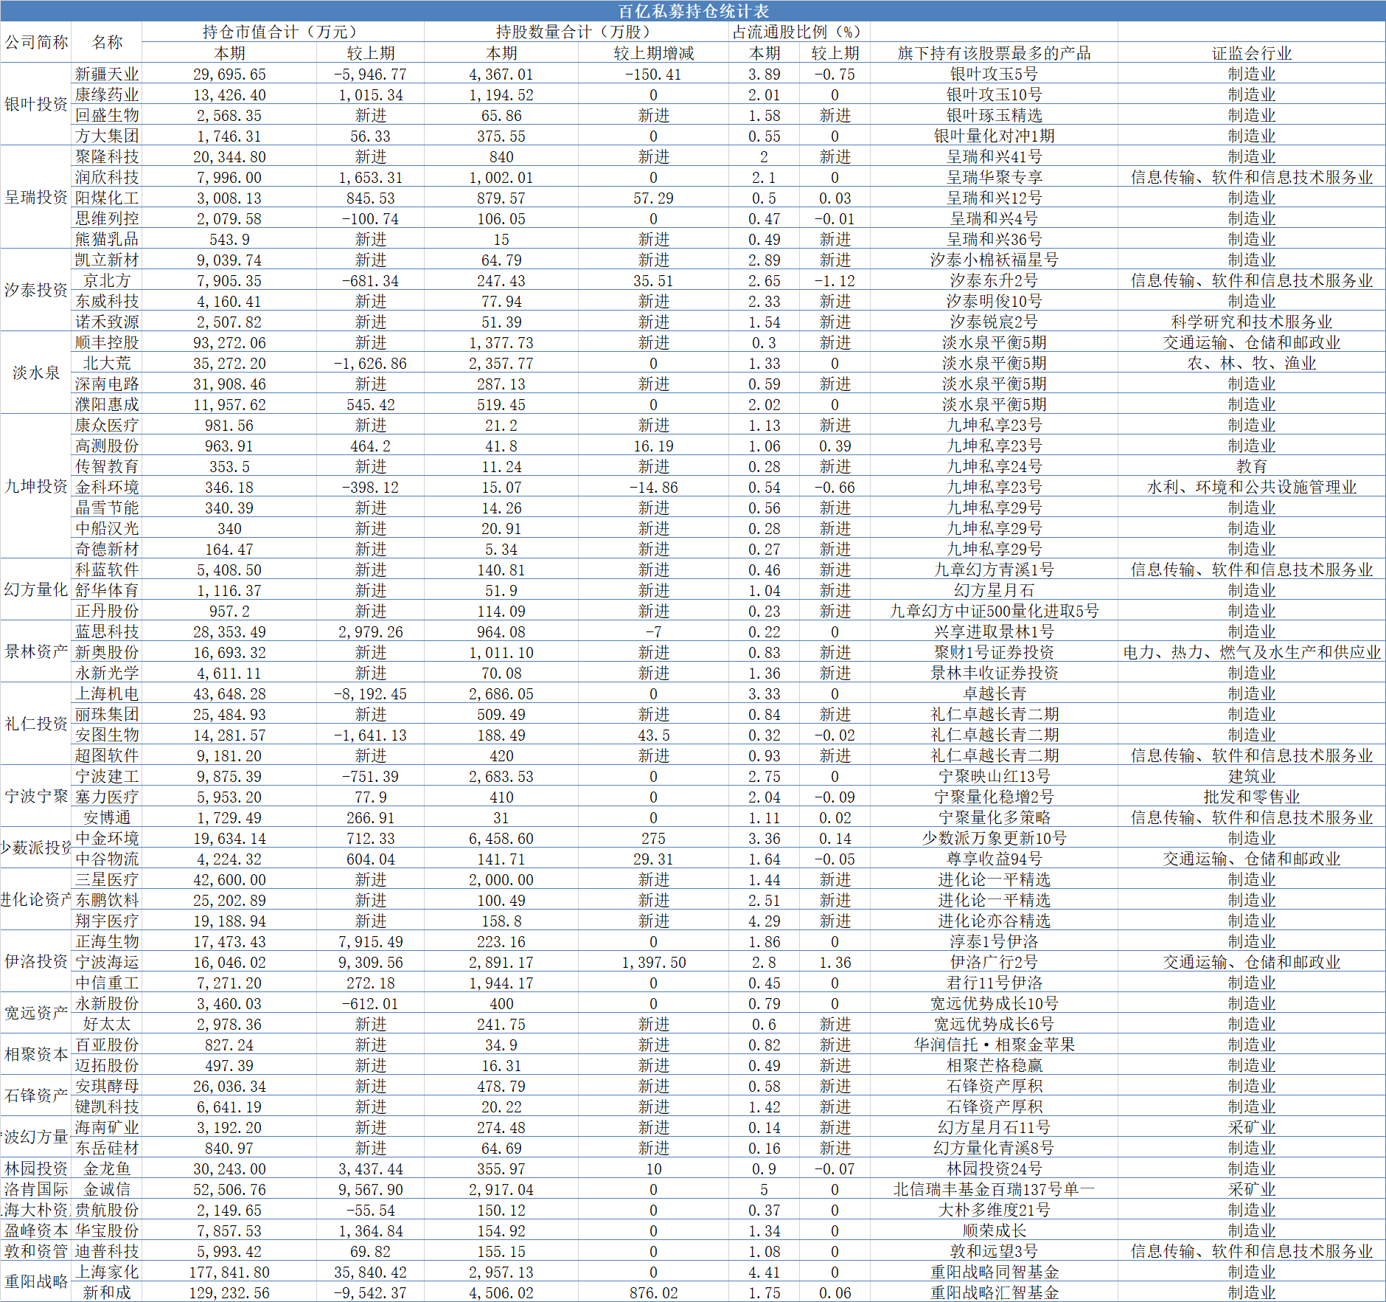The height and width of the screenshot is (1302, 1386).
Task: Select the 礼仁投资 company cell
Action: tap(36, 724)
